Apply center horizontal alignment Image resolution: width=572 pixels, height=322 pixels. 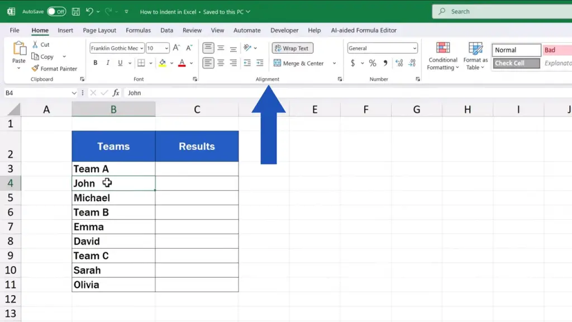[x=221, y=63]
